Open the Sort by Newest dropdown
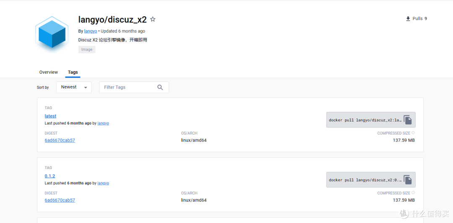Screen dimensions: 453x223 point(74,87)
